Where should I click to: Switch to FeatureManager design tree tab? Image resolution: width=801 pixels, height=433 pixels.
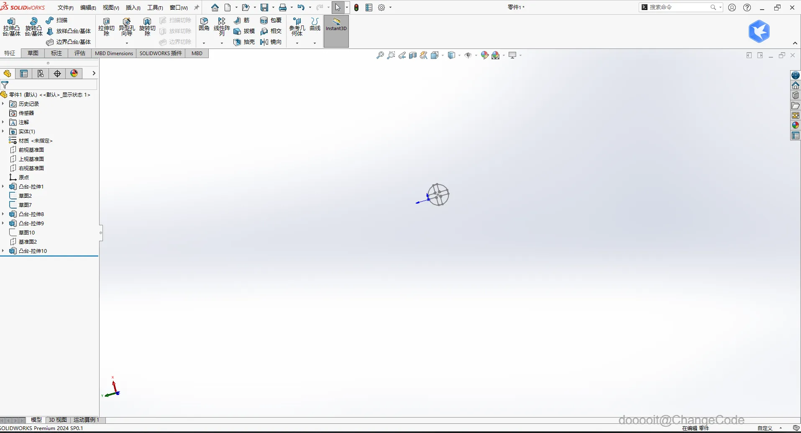pos(7,74)
